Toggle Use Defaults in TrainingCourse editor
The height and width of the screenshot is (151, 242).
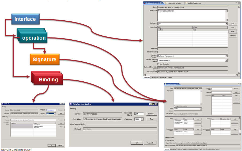[x=158, y=64]
